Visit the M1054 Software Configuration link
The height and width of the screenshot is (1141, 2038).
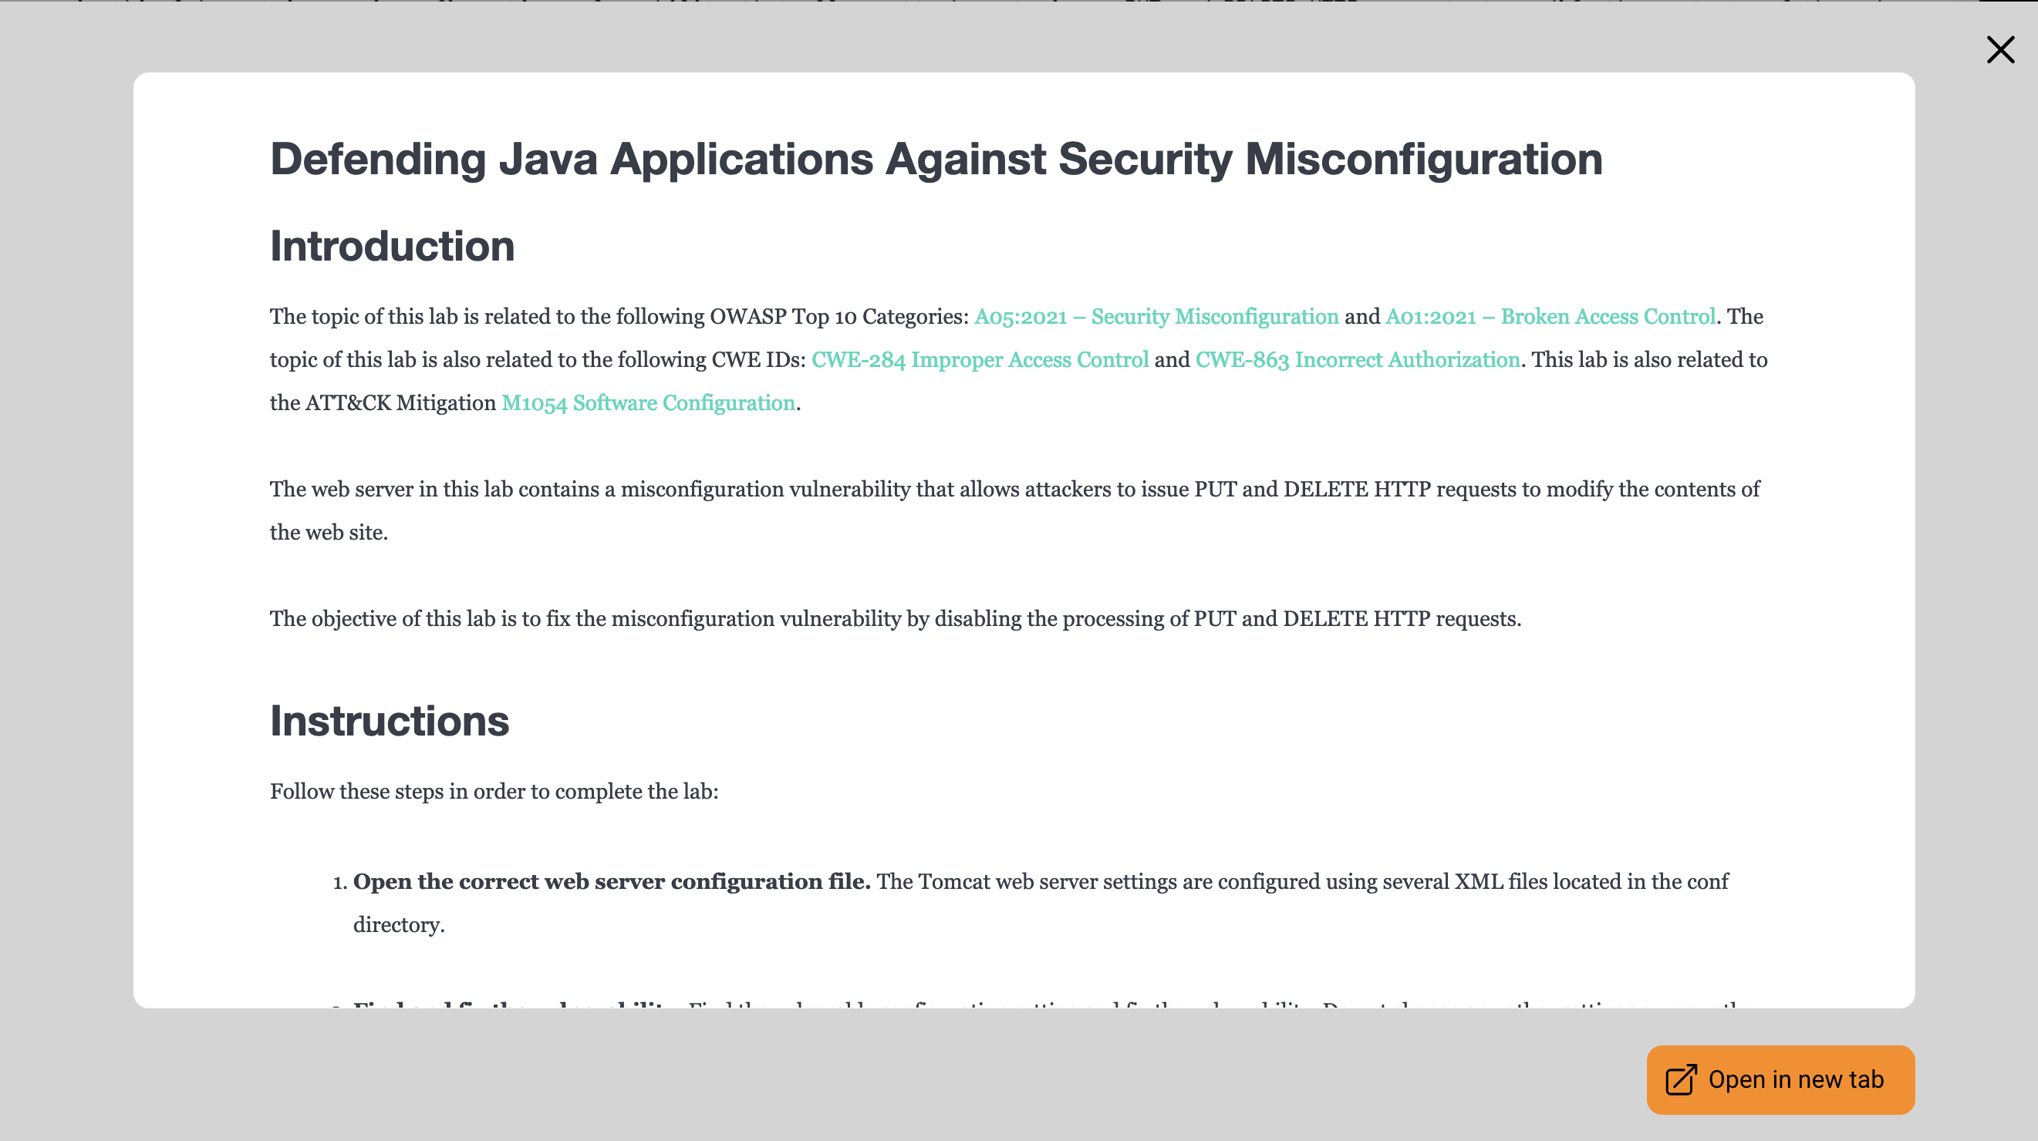tap(648, 403)
